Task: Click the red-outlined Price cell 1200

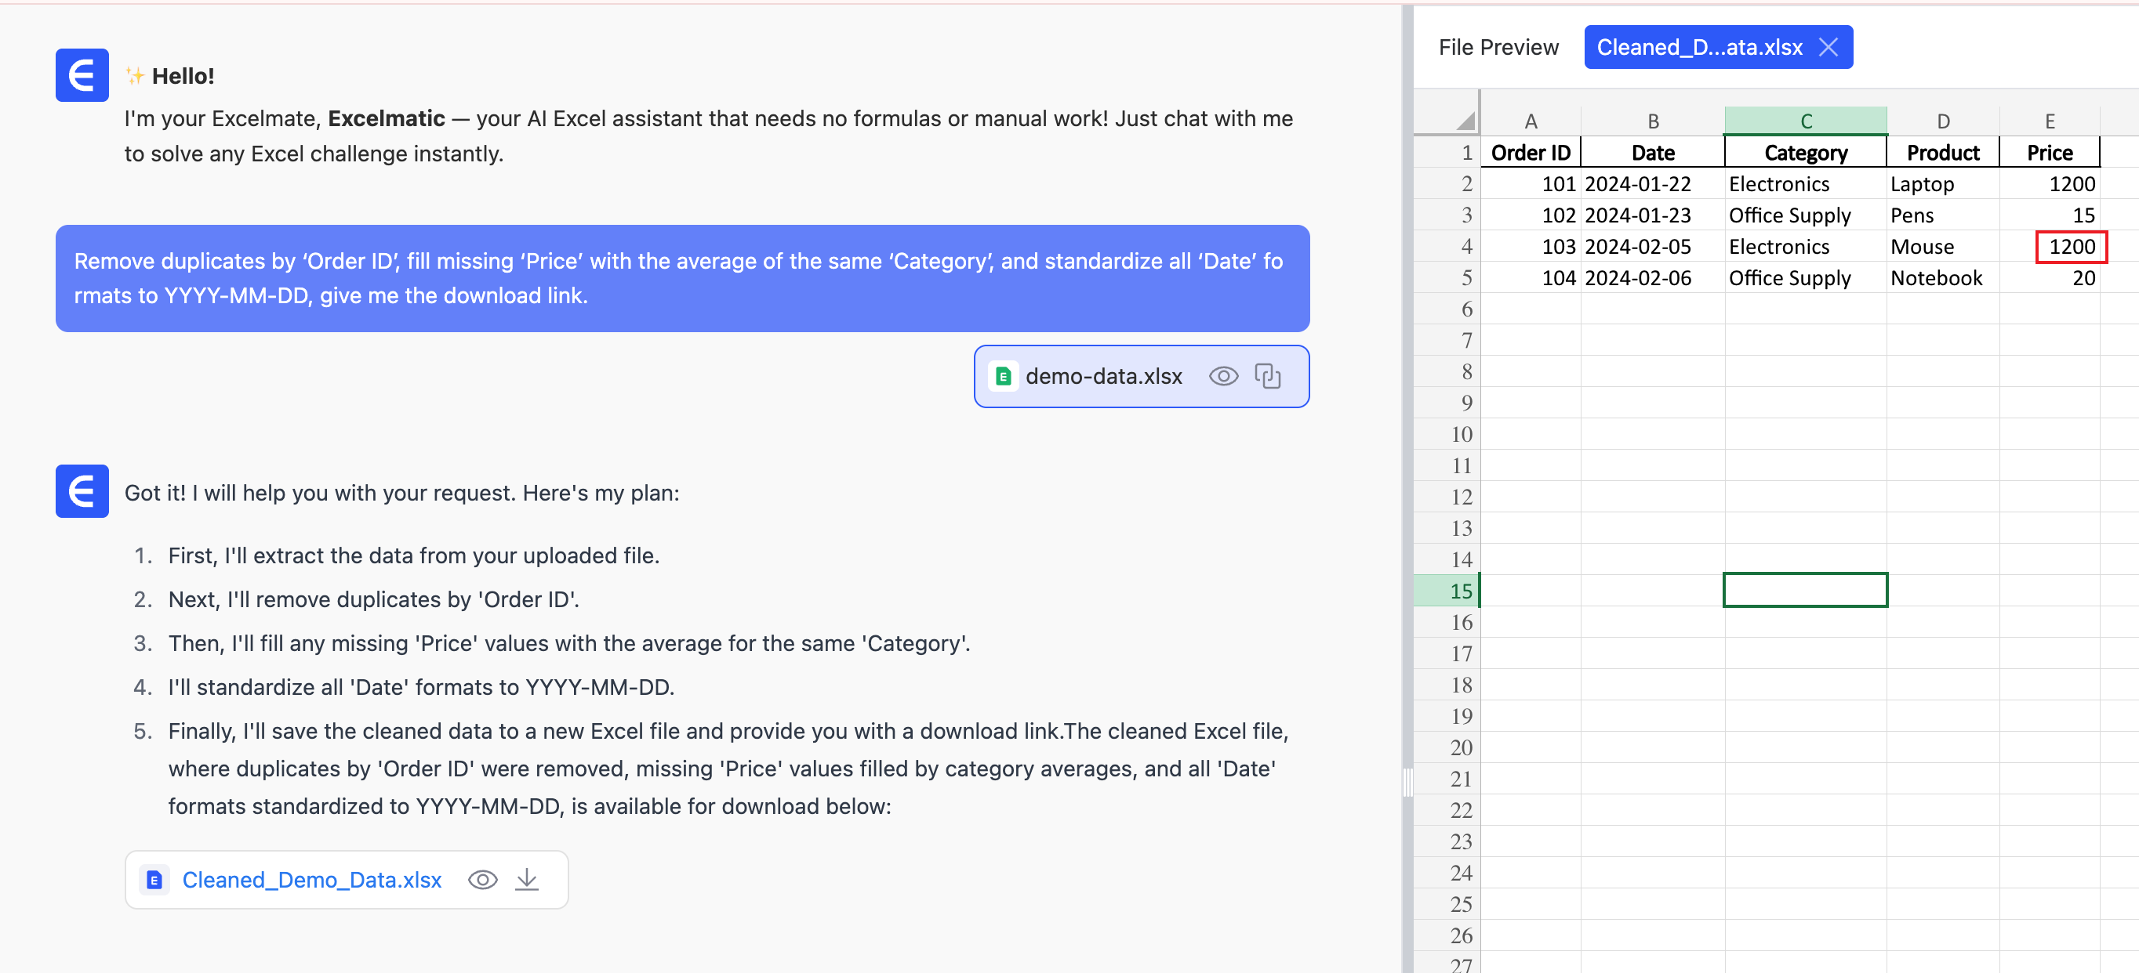Action: click(x=2070, y=246)
